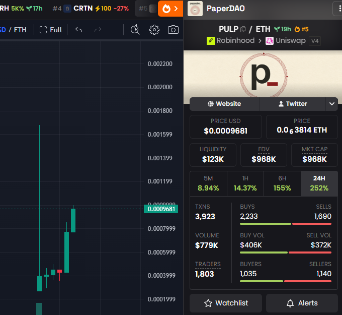This screenshot has width=342, height=315.
Task: Open the trending fire arrow button
Action: click(x=170, y=9)
